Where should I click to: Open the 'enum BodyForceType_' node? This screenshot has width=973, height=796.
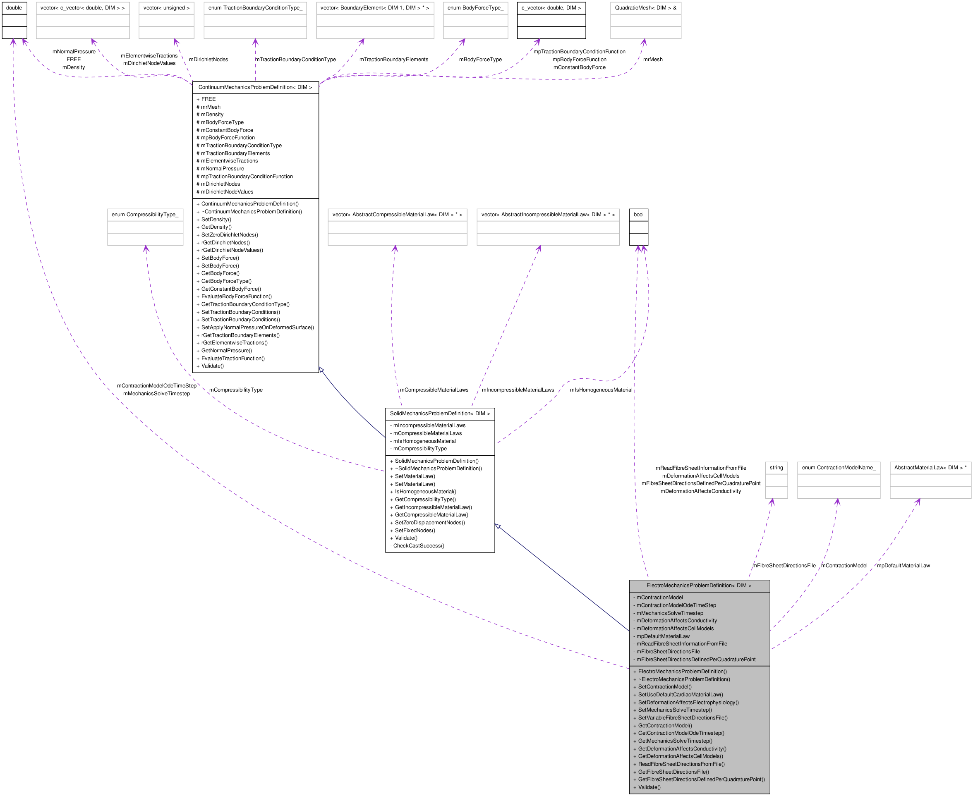475,21
